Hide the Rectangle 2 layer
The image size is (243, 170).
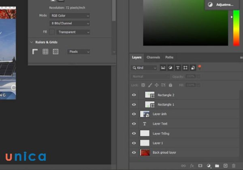coord(134,95)
